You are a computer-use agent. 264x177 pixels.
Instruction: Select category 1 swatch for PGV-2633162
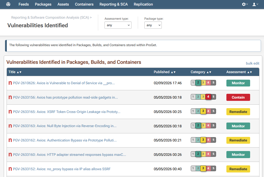(193, 140)
